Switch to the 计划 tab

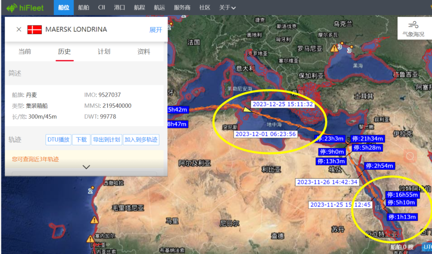104,52
